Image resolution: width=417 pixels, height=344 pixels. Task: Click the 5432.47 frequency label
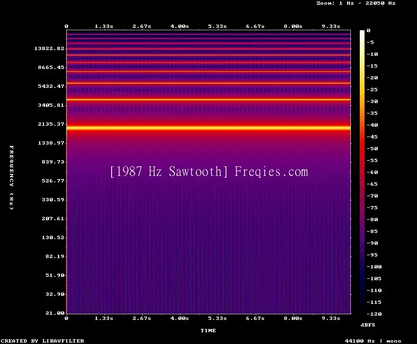tap(51, 86)
